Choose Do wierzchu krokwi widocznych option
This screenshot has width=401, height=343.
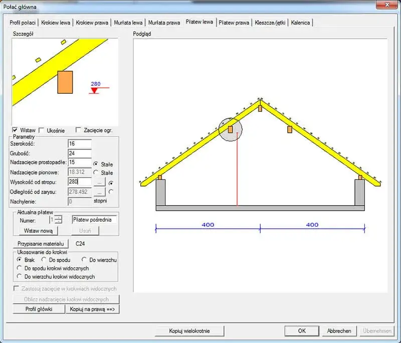click(x=19, y=276)
